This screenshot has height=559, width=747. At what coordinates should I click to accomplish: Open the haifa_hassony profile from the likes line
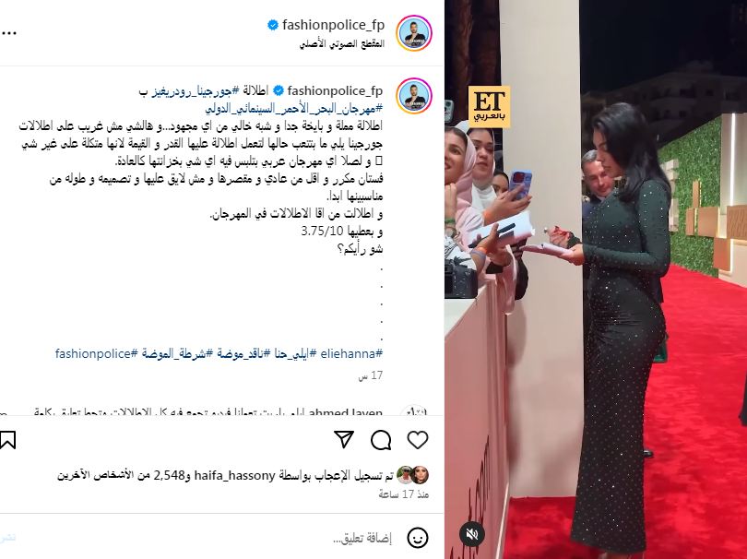click(x=235, y=476)
